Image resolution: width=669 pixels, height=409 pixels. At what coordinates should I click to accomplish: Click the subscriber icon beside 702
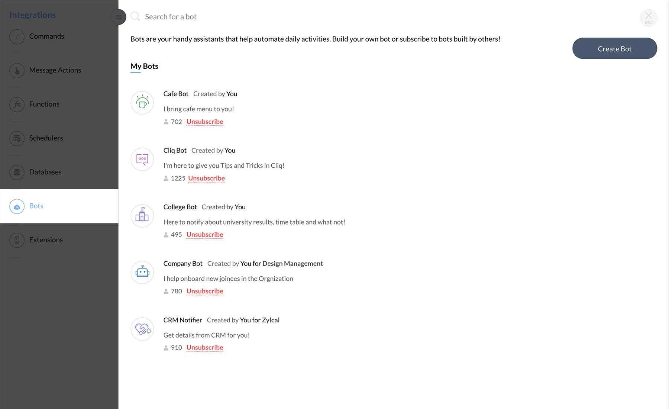166,122
